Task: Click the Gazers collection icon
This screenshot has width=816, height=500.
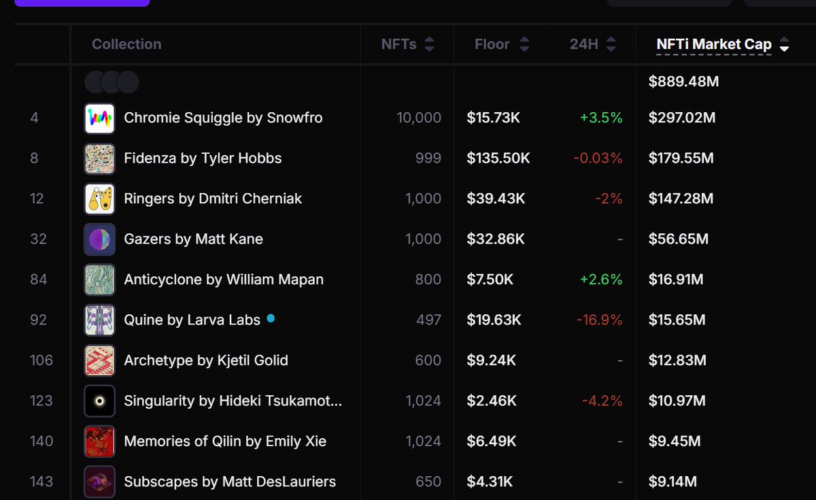Action: [99, 239]
